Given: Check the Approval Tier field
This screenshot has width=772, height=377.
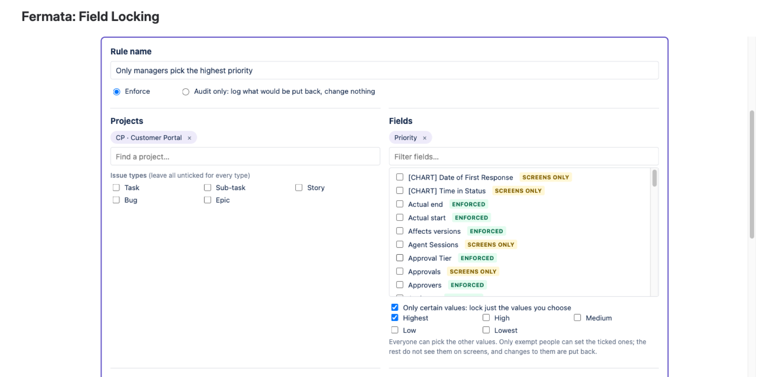Looking at the screenshot, I should pos(400,258).
